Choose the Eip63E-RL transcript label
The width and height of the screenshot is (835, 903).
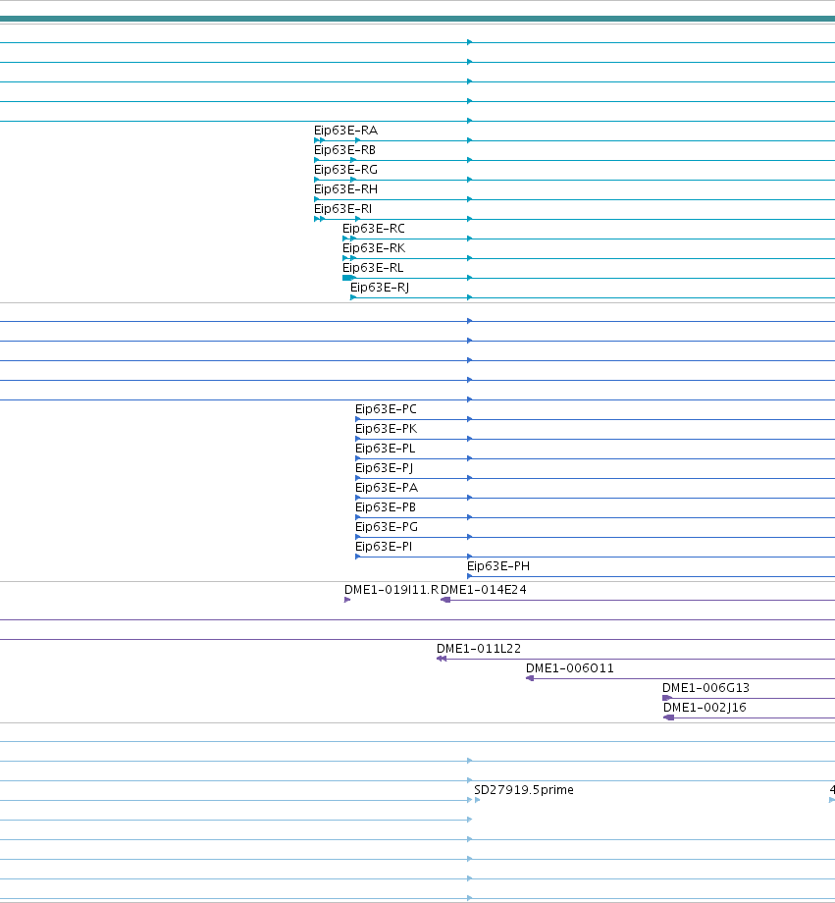[373, 268]
